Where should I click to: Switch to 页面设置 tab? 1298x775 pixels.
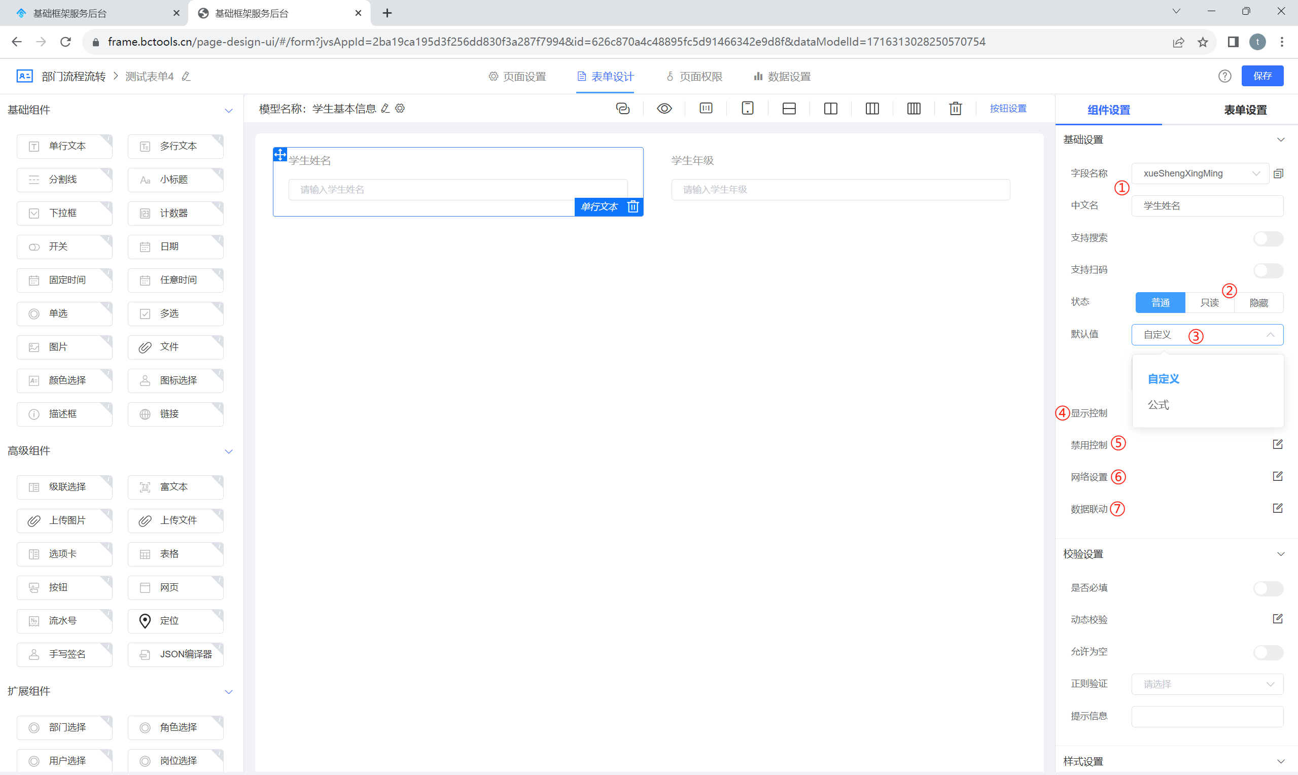click(517, 77)
